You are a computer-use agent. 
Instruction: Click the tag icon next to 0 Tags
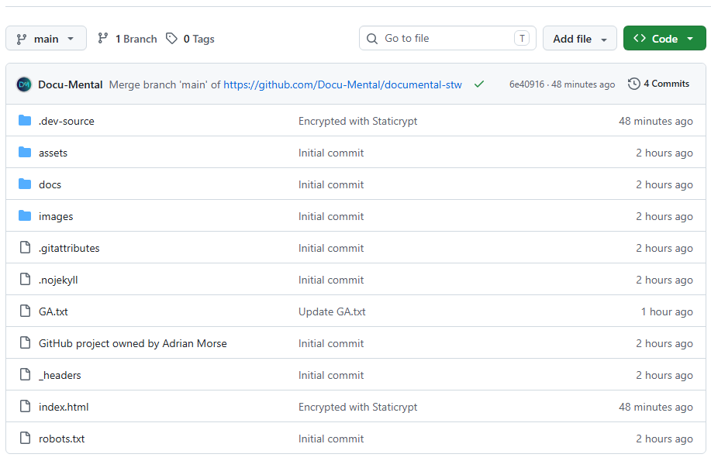click(171, 39)
